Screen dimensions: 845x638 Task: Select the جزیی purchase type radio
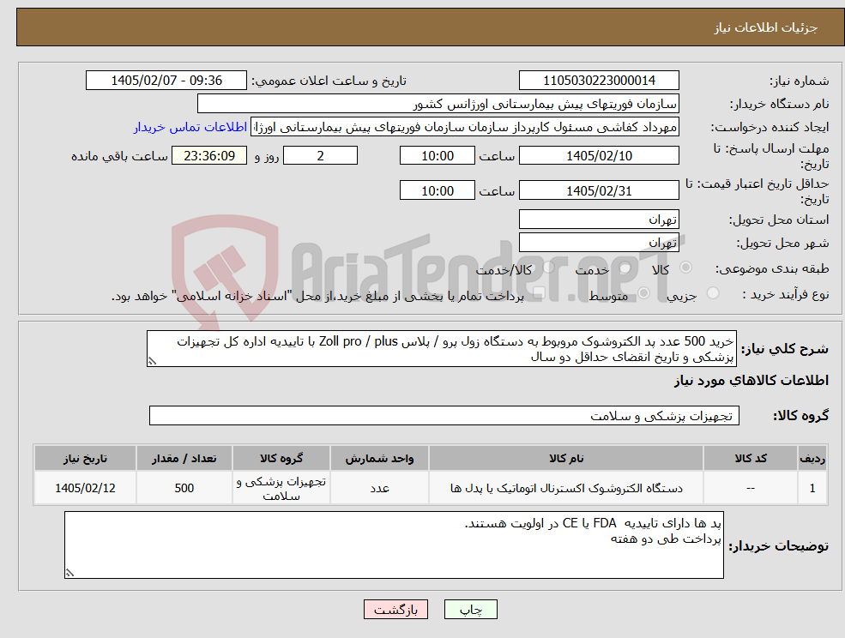tap(713, 293)
